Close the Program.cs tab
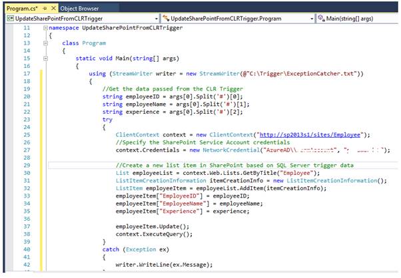Viewport: 401px width, 278px height. click(53, 9)
